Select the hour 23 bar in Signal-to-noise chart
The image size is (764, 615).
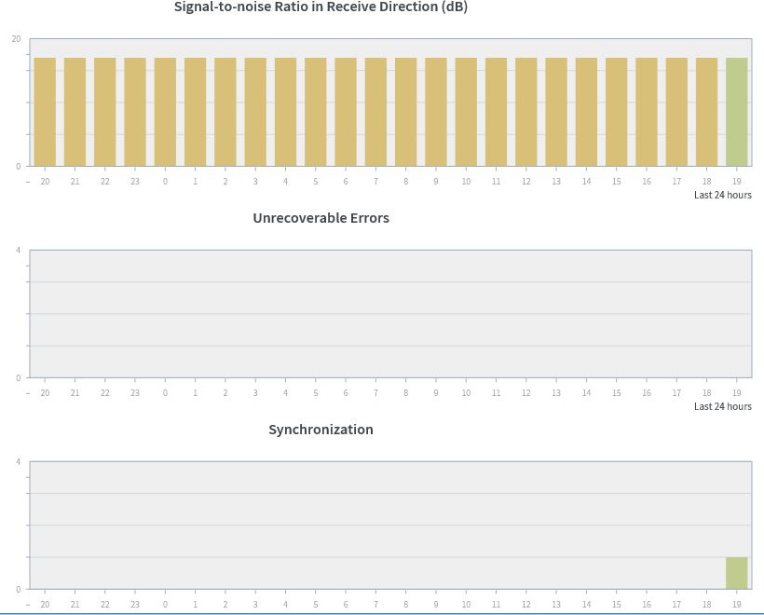(x=135, y=112)
